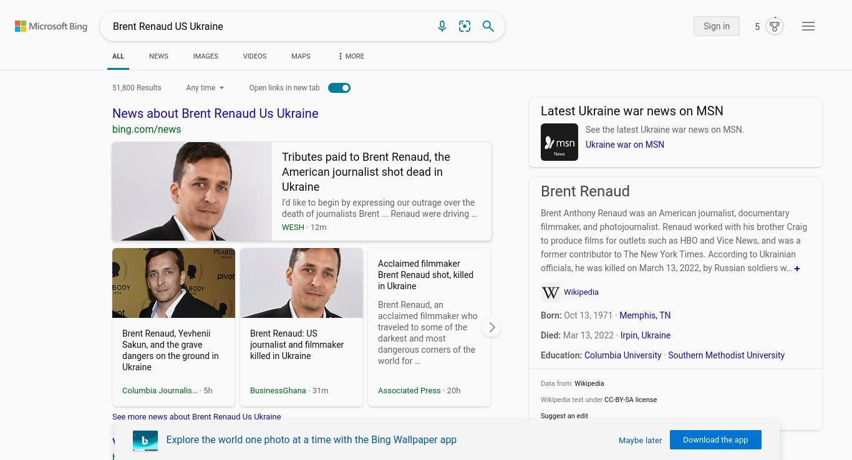Open visual search with the camera icon

[465, 26]
